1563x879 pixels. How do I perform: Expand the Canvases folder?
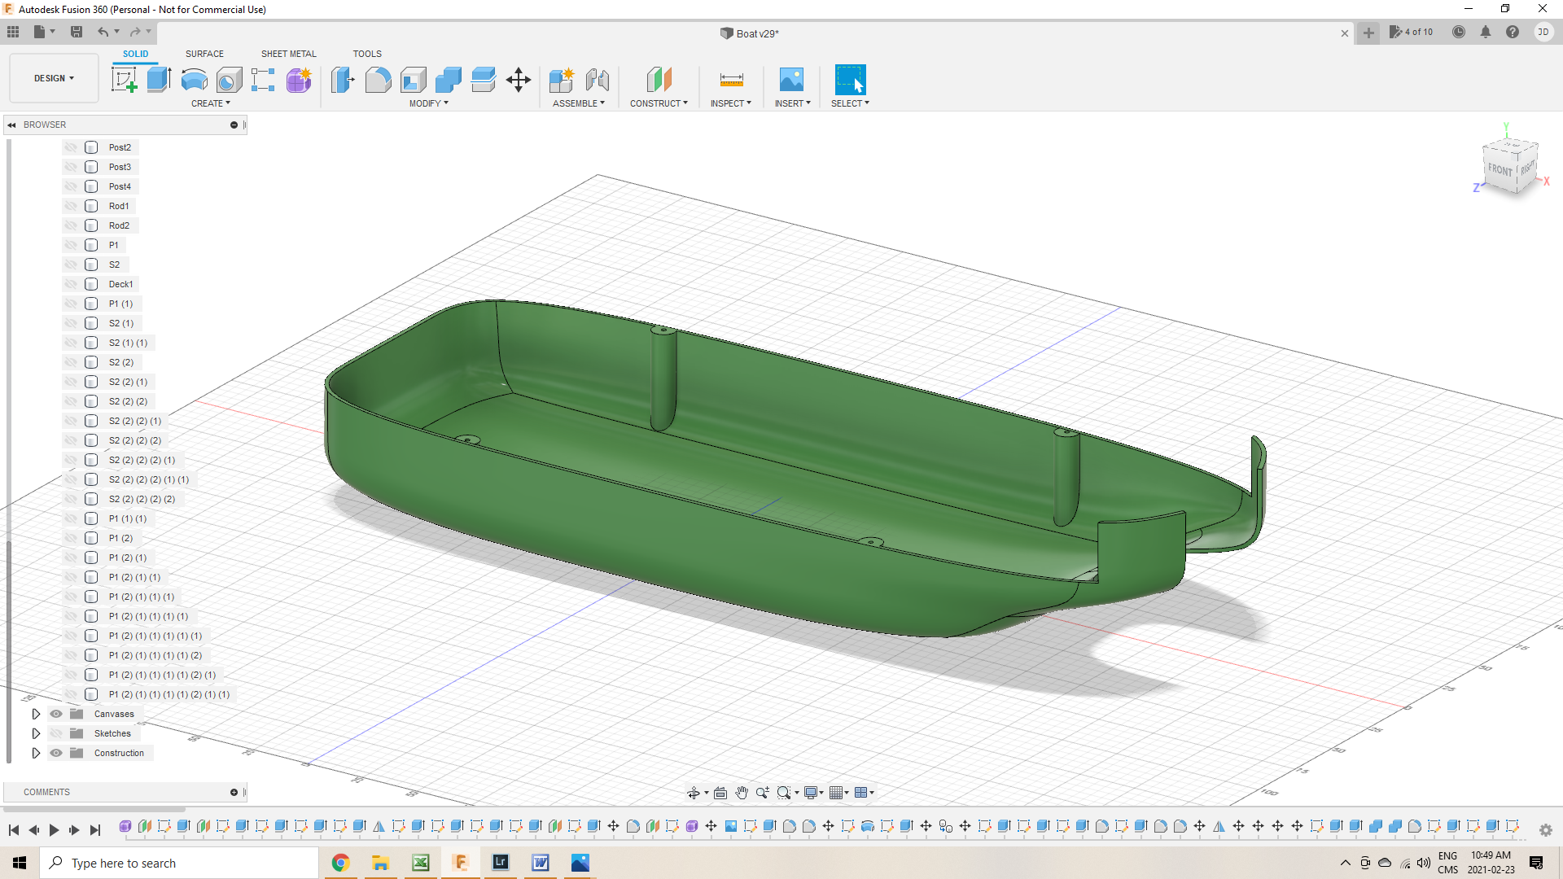36,714
